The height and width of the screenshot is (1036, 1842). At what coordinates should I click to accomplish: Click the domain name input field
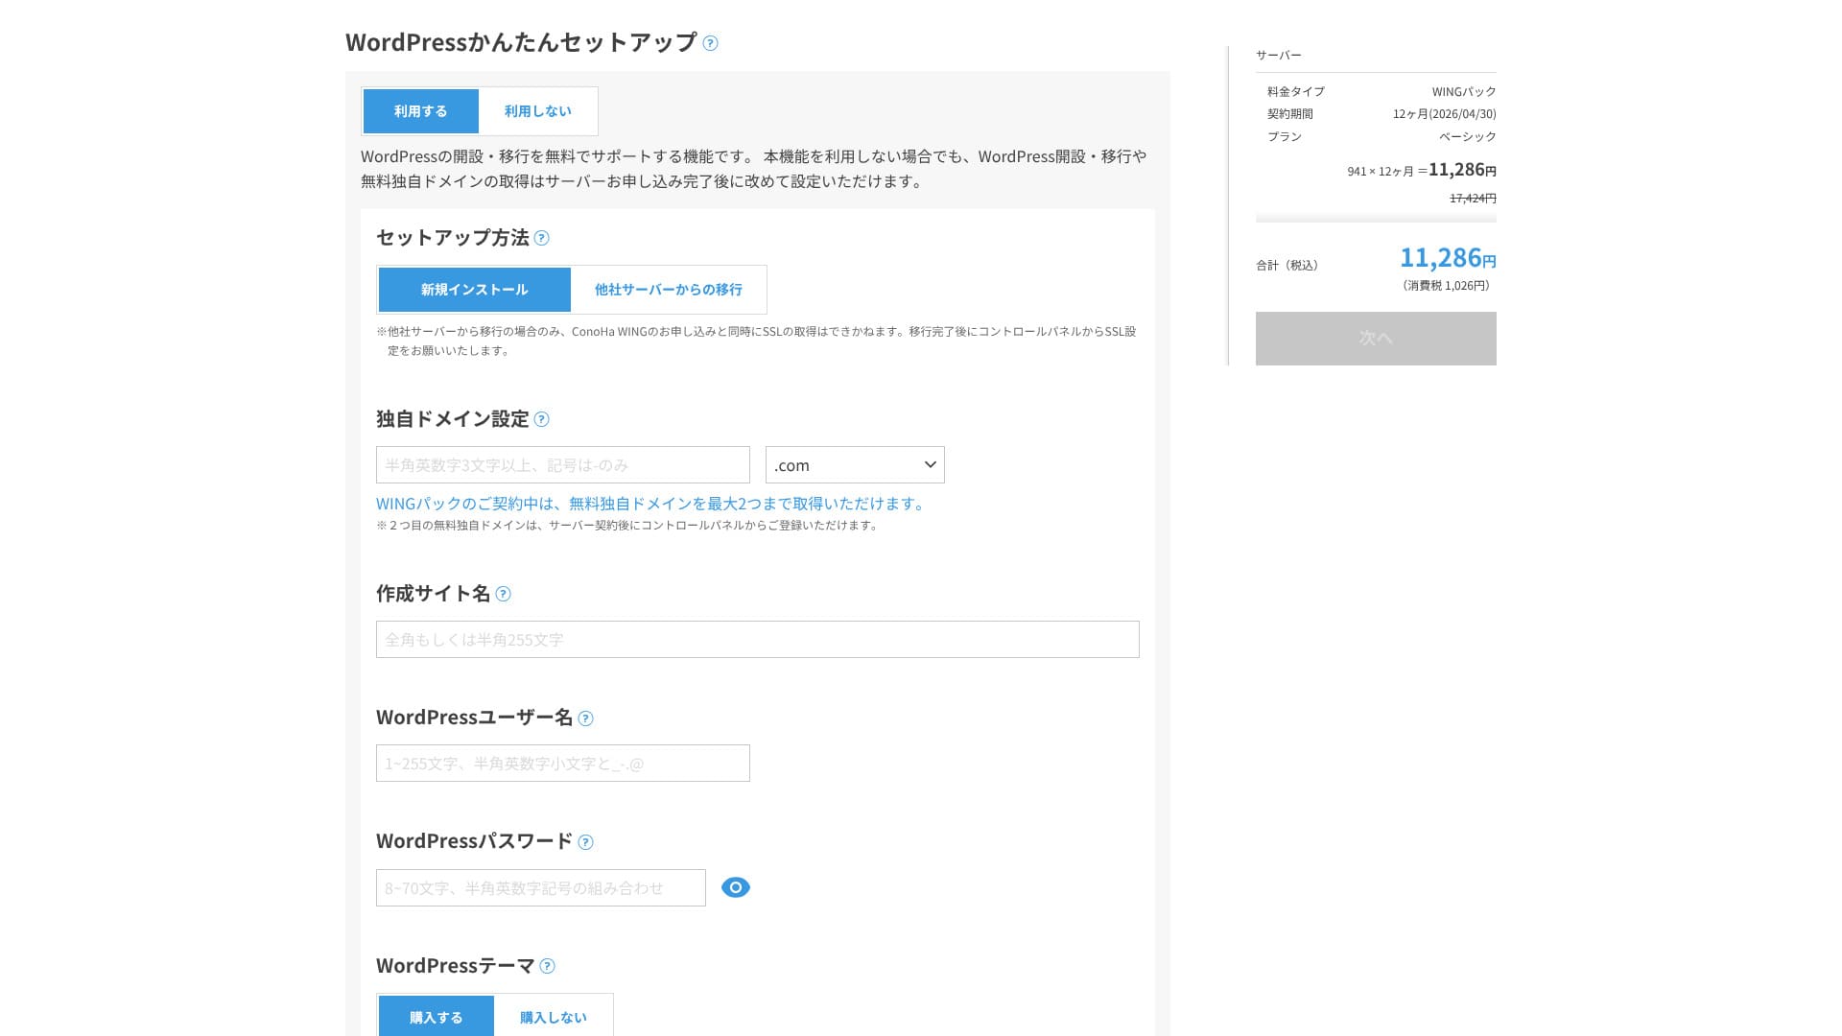click(x=562, y=465)
